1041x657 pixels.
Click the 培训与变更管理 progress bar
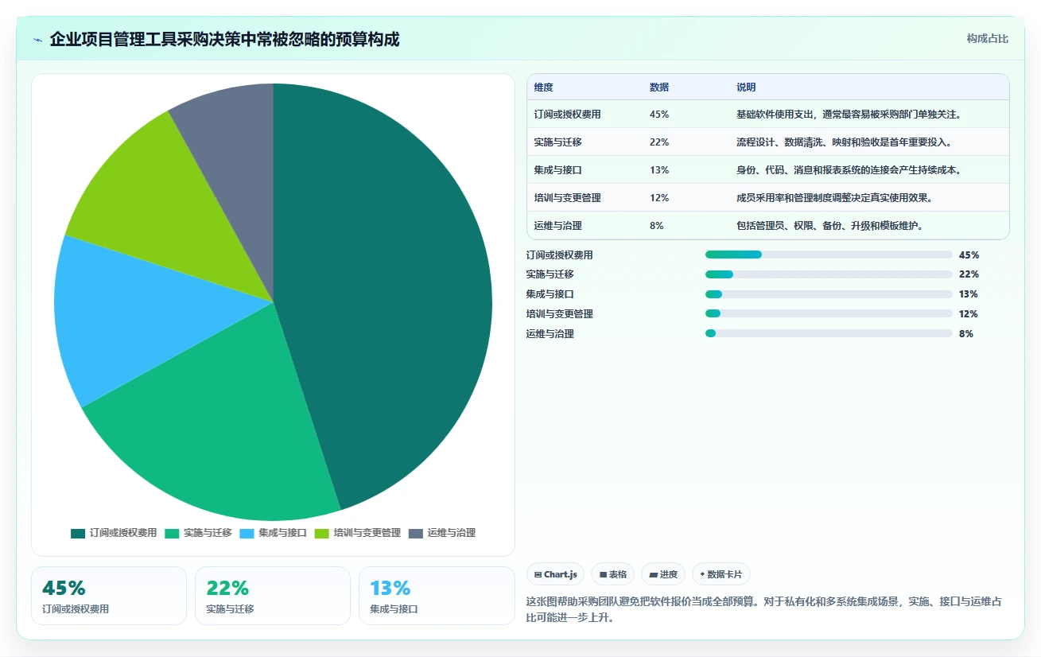click(x=829, y=314)
